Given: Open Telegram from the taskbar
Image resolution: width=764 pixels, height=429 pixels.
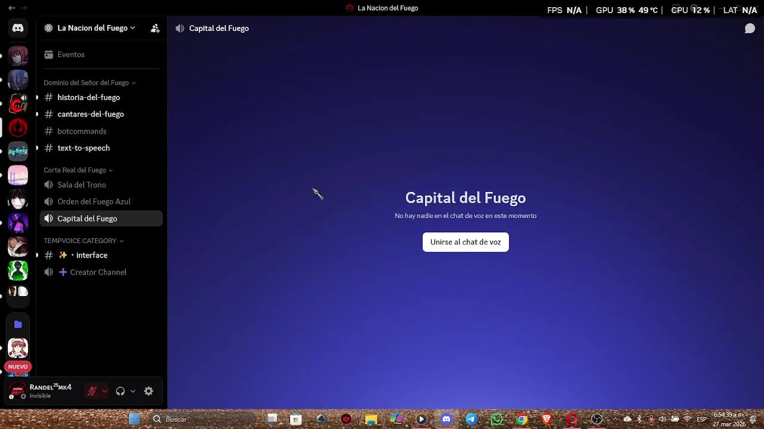Looking at the screenshot, I should tap(472, 419).
